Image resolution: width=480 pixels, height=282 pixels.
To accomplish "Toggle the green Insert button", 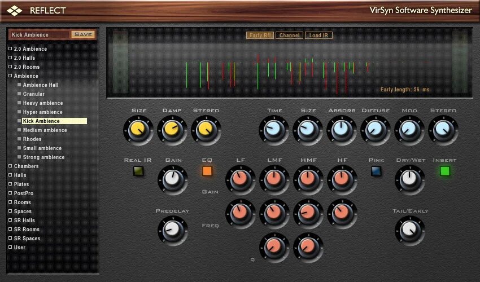I will 445,171.
